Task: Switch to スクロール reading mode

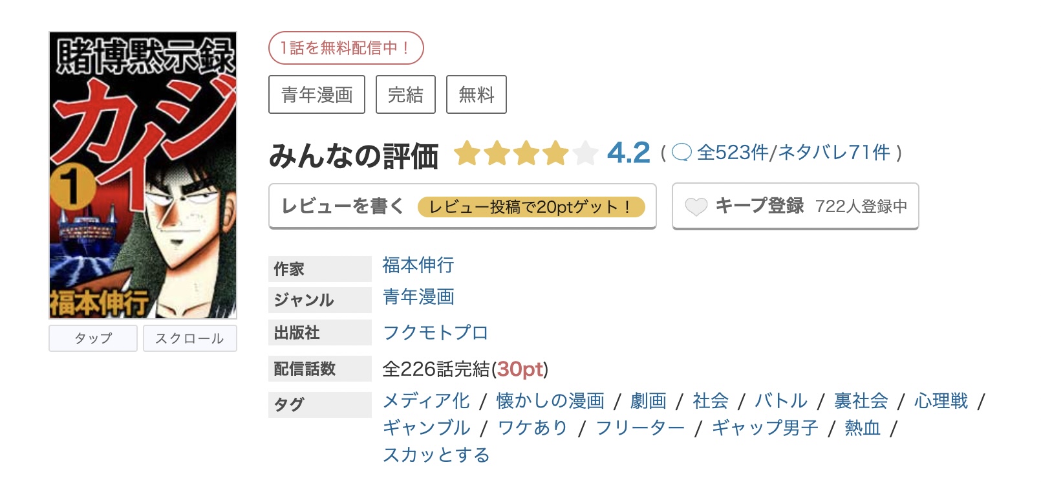Action: pos(190,338)
